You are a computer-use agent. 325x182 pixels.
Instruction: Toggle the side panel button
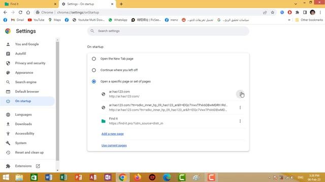click(x=305, y=12)
